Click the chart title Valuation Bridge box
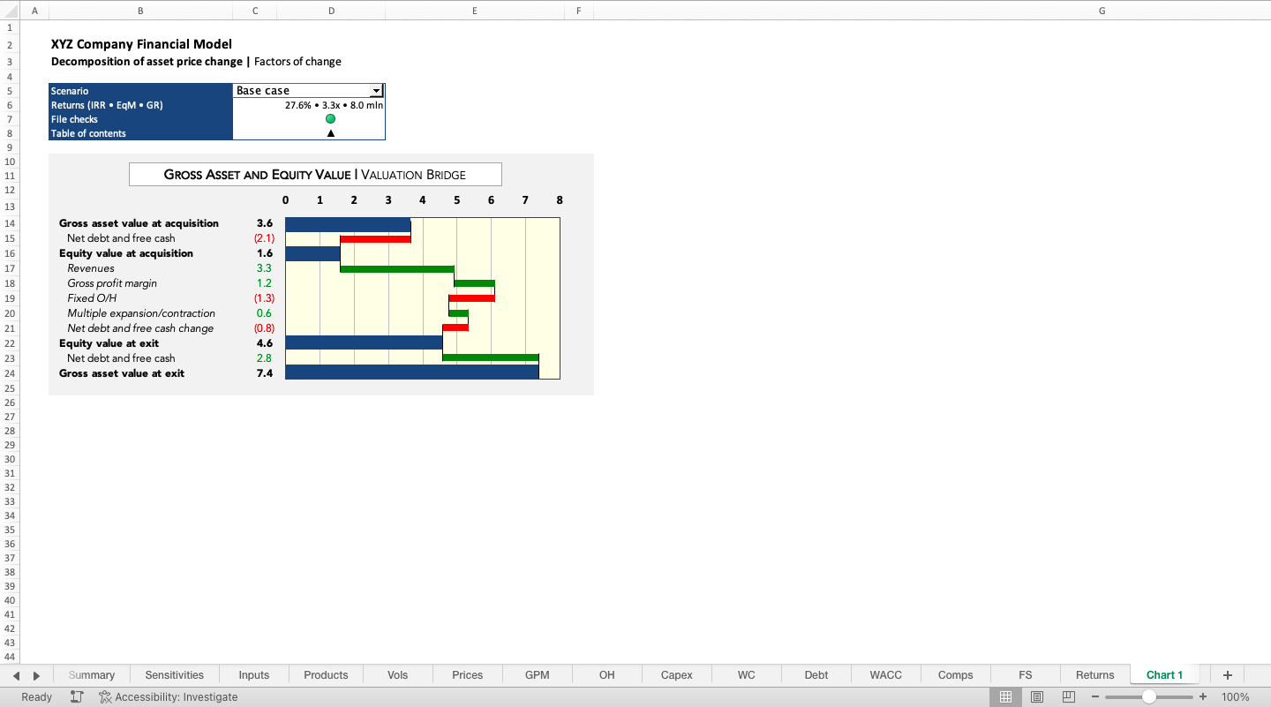Viewport: 1271px width, 707px height. tap(315, 175)
